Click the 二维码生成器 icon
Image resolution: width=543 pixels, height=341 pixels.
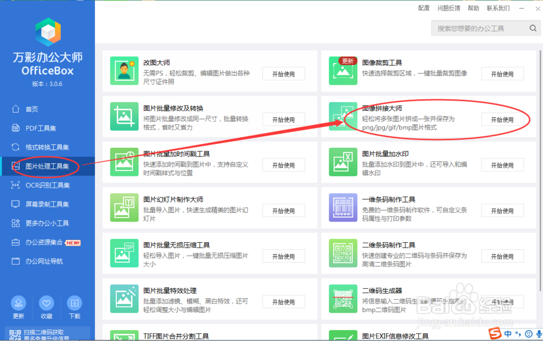click(x=343, y=299)
